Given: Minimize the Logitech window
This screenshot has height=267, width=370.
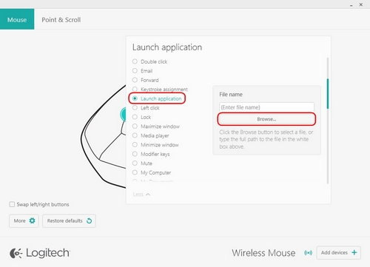Looking at the screenshot, I should click(x=351, y=5).
